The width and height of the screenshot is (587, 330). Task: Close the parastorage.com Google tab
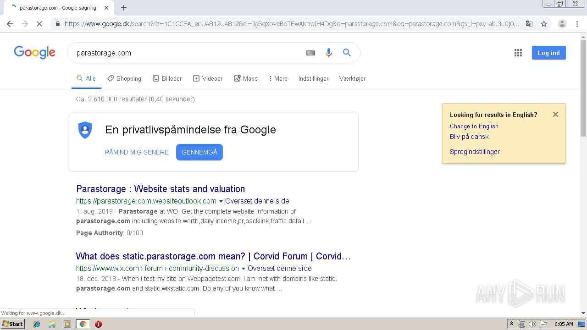[106, 8]
